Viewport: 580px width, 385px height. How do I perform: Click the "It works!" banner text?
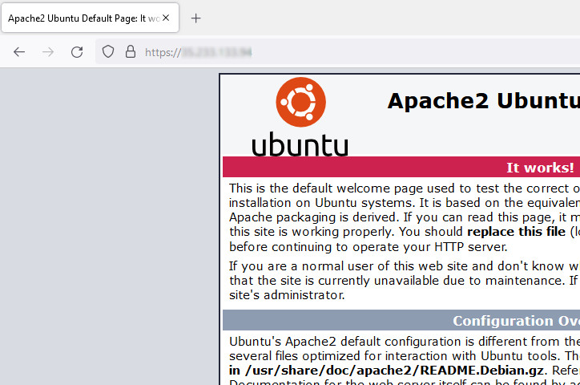pos(540,168)
